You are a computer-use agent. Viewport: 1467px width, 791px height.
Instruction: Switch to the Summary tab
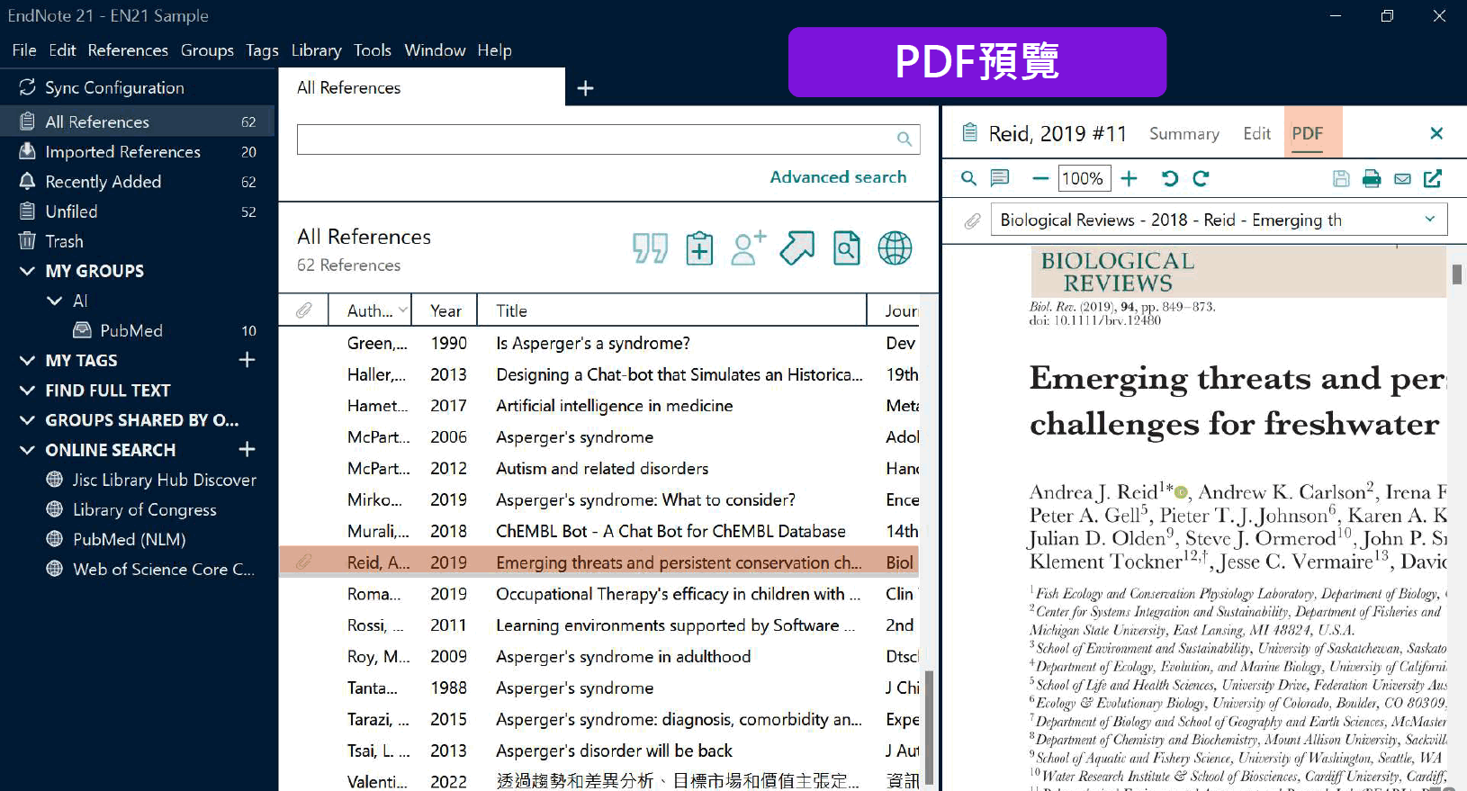pos(1183,133)
